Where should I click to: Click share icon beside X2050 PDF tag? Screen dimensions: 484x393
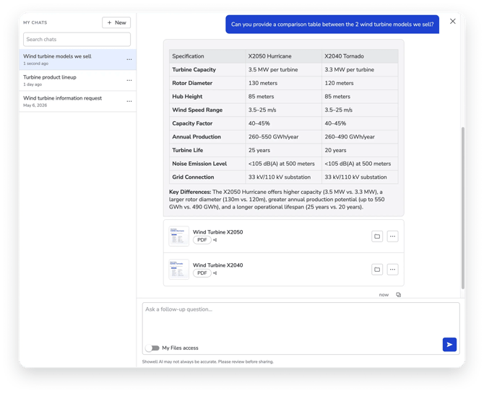click(x=215, y=240)
